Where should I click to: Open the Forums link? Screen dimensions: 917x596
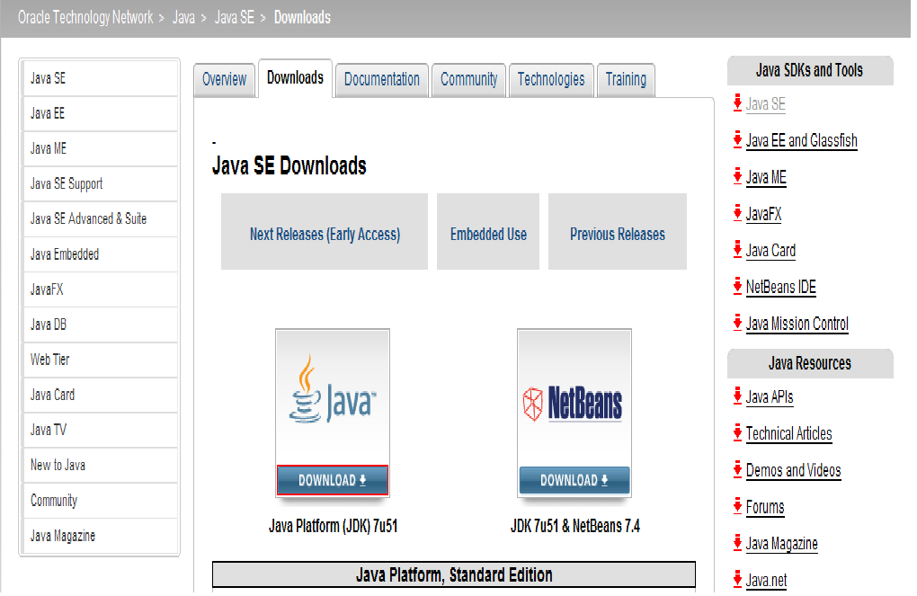[x=765, y=507]
